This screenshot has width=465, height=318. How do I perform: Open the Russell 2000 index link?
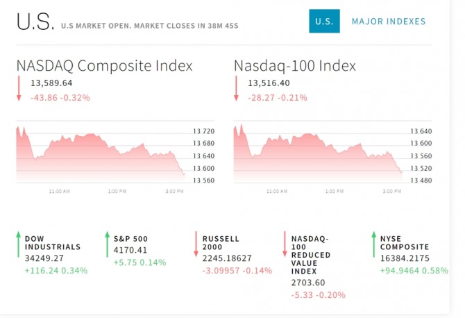tap(221, 242)
